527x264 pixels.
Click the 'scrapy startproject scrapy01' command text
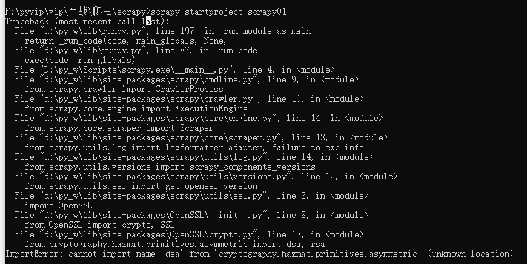point(219,12)
